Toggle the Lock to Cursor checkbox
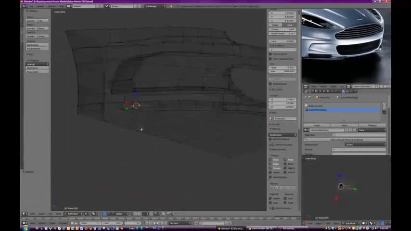 pyautogui.click(x=270, y=54)
